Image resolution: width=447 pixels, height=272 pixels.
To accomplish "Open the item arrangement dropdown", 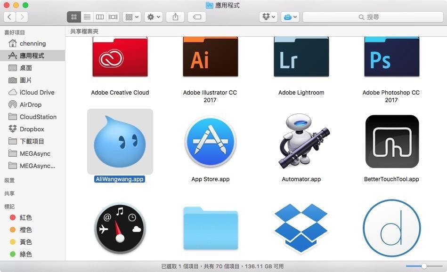I will pos(132,17).
